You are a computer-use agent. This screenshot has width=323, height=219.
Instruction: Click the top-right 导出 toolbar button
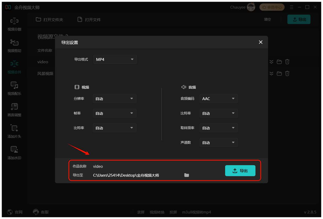click(x=299, y=19)
